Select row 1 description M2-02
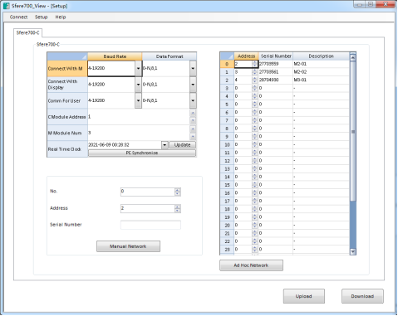 click(x=321, y=72)
